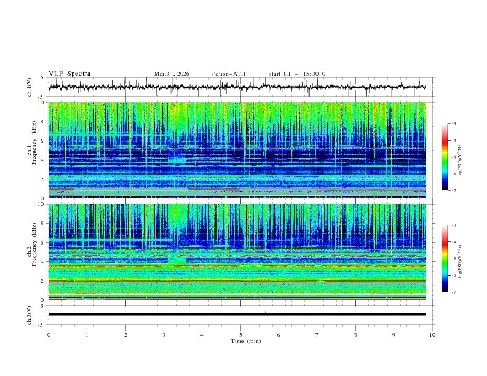The height and width of the screenshot is (376, 487).
Task: Click the ch.2 spectrogram color bar
Action: click(445, 259)
